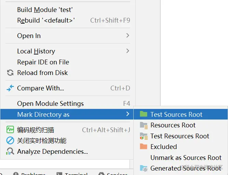Open Module Settings from context menu
Image resolution: width=228 pixels, height=175 pixels.
50,103
